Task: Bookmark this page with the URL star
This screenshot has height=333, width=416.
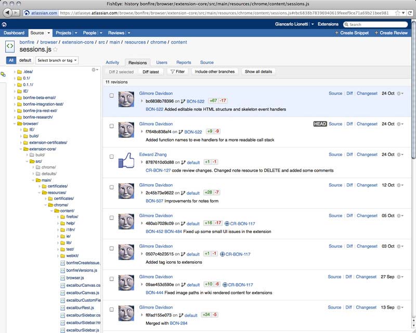Action: 398,12
